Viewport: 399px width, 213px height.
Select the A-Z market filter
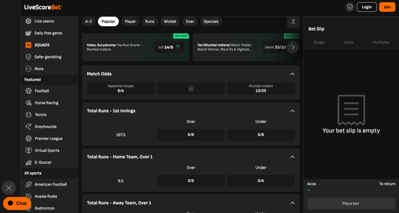tap(89, 22)
